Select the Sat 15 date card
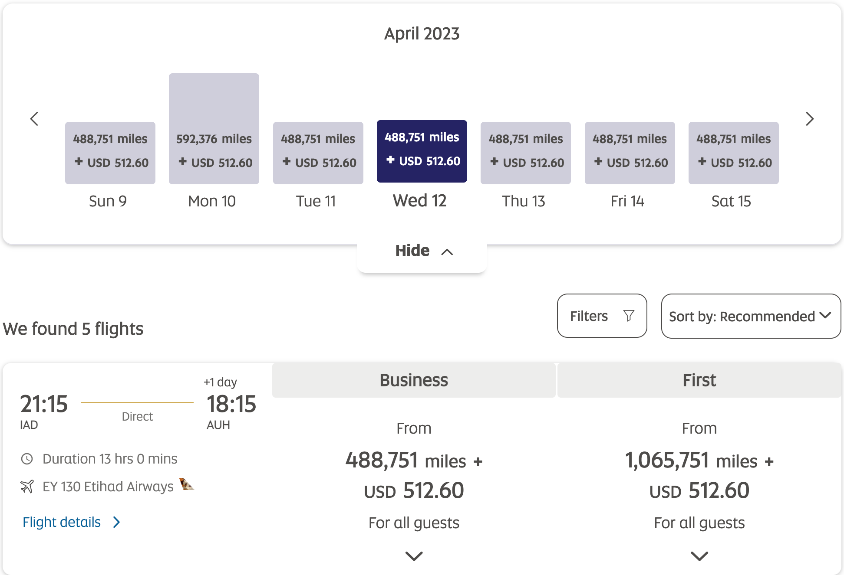844x575 pixels. click(733, 152)
